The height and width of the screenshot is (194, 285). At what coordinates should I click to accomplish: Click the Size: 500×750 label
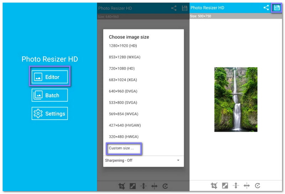click(201, 16)
